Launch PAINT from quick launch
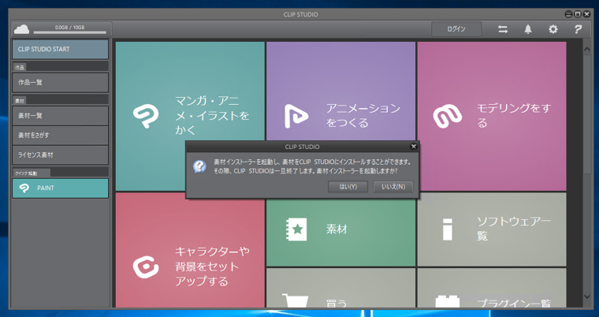Viewport: 599px width, 317px height. [61, 188]
